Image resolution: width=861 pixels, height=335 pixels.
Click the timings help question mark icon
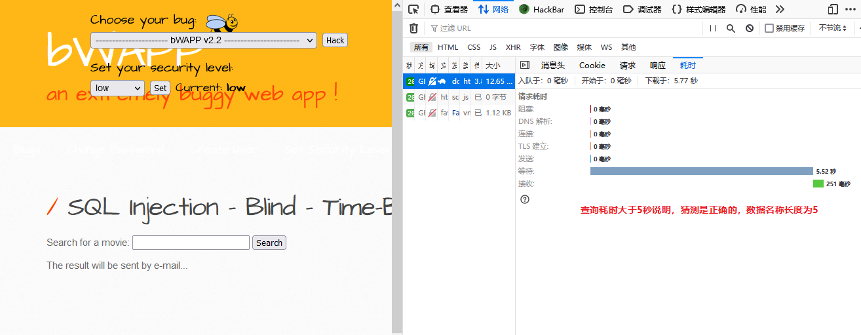click(524, 199)
